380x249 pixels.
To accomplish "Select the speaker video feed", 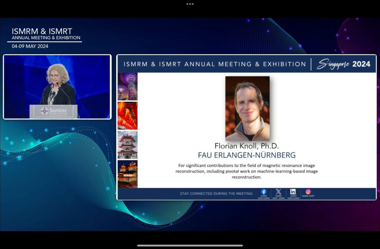I will coord(57,87).
